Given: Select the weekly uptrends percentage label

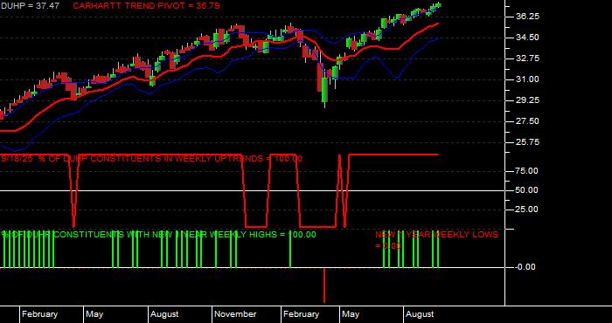Looking at the screenshot, I should (151, 159).
